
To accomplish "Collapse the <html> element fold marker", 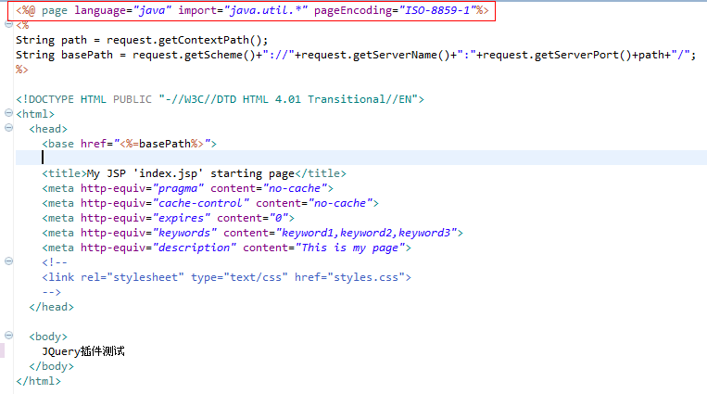I will [8, 112].
